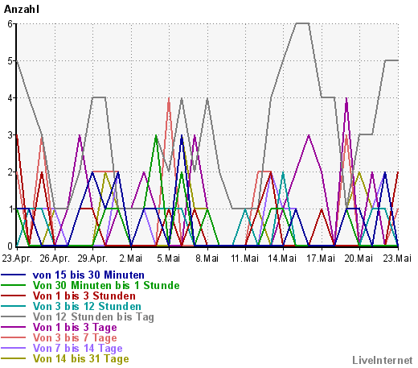
Task: Click the y-axis value '1'
Action: [x=10, y=209]
